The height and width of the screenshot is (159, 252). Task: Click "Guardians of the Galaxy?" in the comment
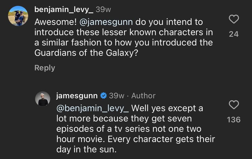tap(86, 53)
